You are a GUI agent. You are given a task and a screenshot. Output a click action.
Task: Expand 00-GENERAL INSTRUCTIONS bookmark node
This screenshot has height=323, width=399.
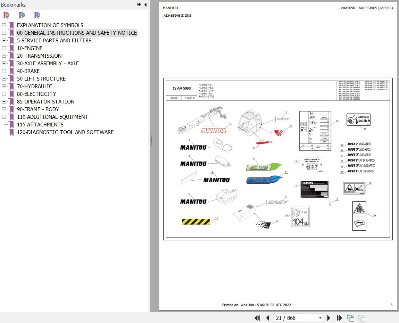[4, 33]
